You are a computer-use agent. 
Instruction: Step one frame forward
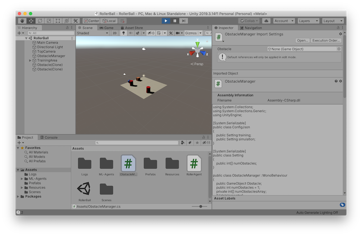[x=184, y=21]
